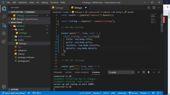Collapse the MEAN STACK section
This screenshot has width=170, height=95.
9,22
